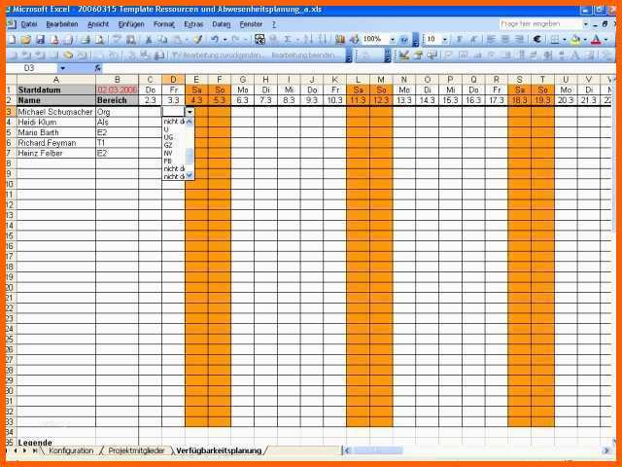
Task: Open the Fenster menu
Action: (x=251, y=24)
